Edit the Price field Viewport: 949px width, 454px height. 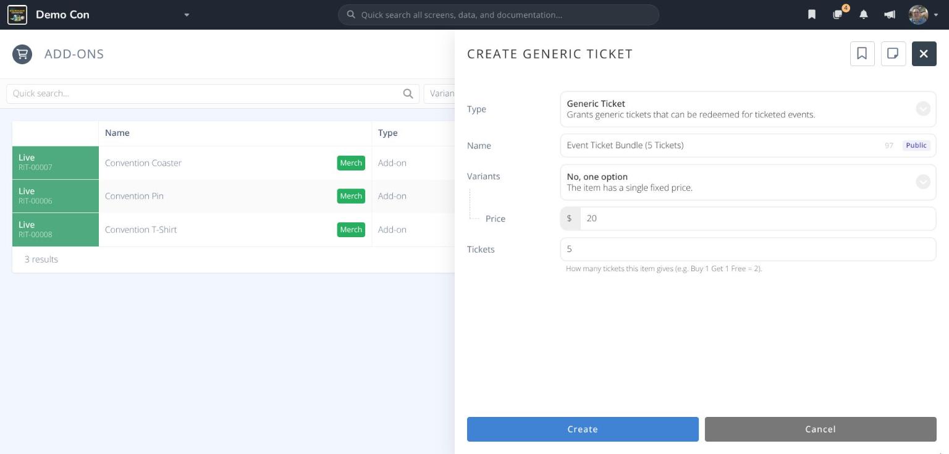pos(757,218)
